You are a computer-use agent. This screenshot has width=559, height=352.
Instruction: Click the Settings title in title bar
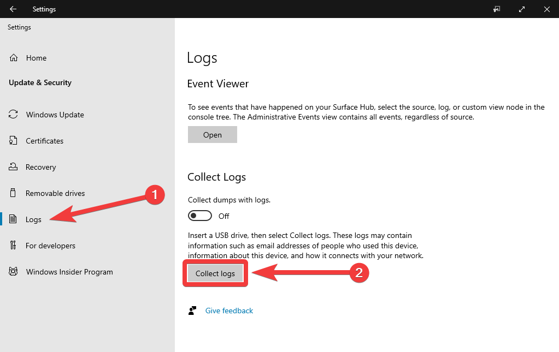(44, 9)
